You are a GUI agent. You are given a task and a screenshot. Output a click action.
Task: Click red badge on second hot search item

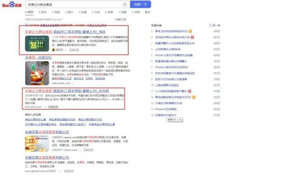point(192,37)
